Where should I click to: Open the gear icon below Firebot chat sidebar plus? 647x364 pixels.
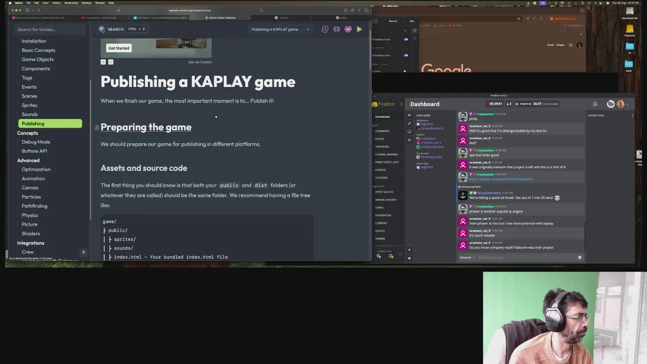coord(409,258)
